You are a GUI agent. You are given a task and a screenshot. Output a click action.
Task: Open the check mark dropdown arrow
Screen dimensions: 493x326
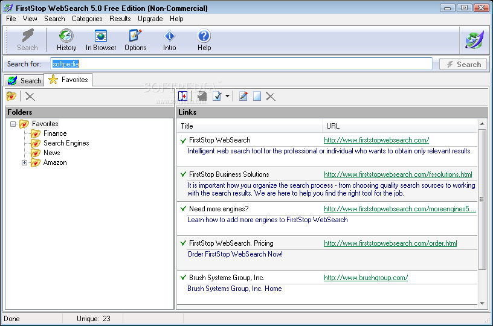point(227,96)
